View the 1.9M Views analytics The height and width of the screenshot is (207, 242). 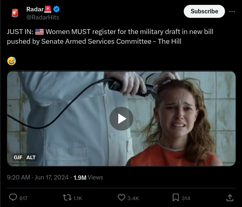pyautogui.click(x=88, y=177)
